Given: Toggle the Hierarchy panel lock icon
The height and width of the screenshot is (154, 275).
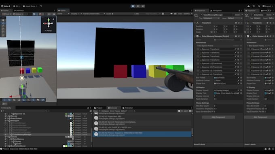Looking at the screenshot, I should (x=88, y=108).
